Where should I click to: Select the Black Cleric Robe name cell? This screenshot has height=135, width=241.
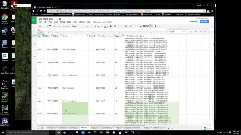(x=75, y=44)
